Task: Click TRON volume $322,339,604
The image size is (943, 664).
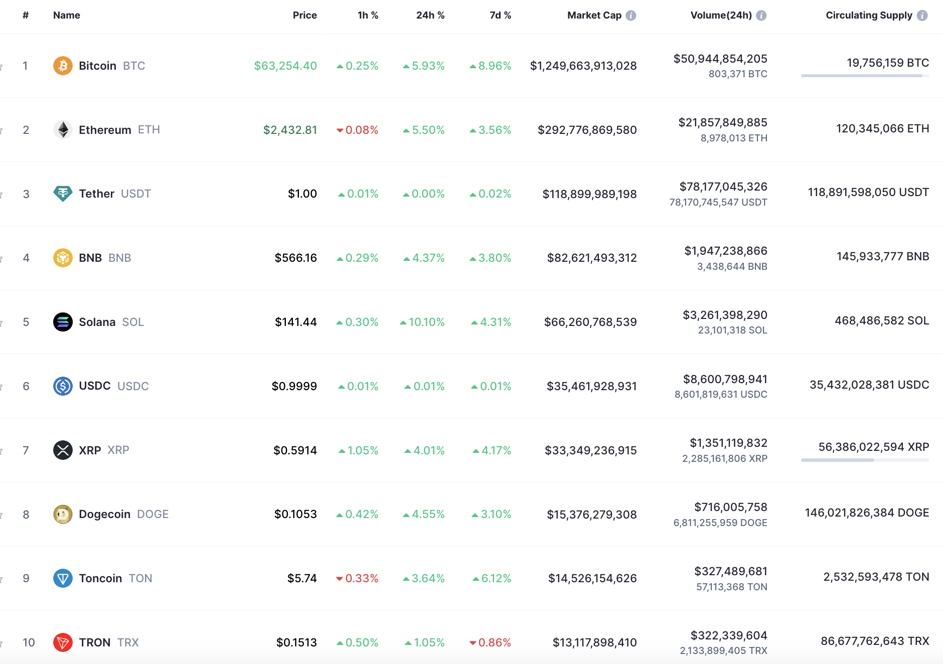Action: (729, 635)
